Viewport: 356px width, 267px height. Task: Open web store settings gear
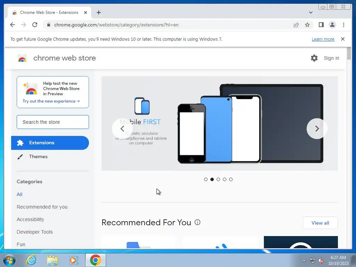click(314, 58)
